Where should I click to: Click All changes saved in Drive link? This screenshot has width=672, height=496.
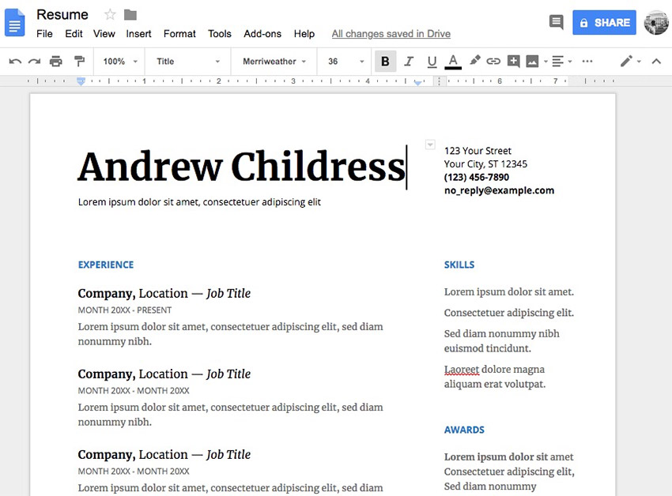click(x=391, y=34)
